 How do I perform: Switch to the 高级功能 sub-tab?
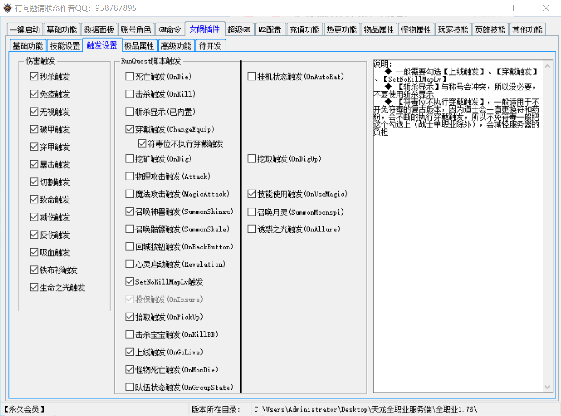pos(176,46)
